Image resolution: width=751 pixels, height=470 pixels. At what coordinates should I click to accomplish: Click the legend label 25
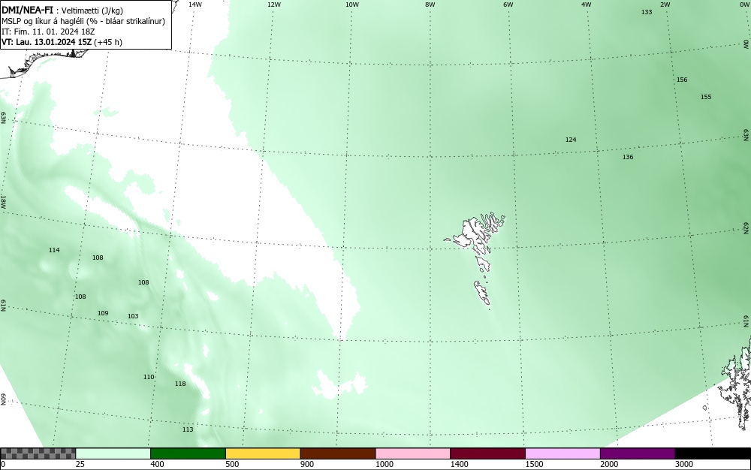pyautogui.click(x=80, y=464)
